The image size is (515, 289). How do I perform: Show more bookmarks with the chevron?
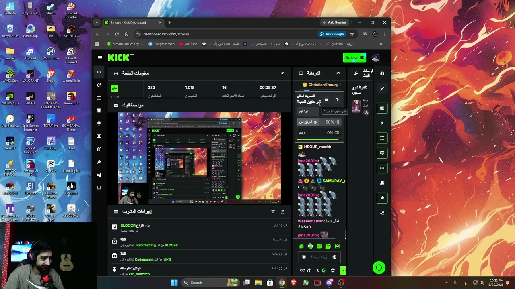(381, 44)
